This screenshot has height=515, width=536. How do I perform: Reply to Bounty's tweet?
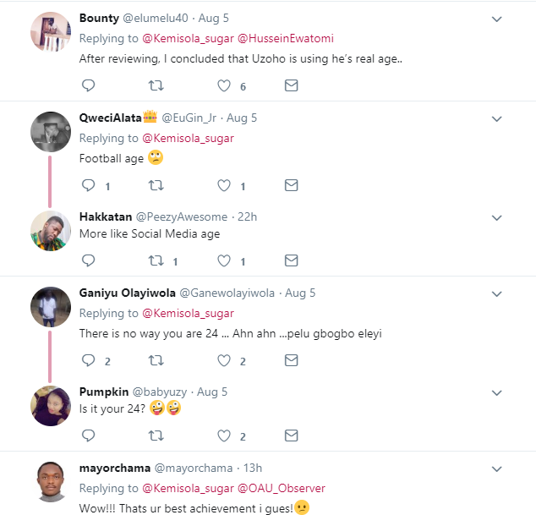pos(88,85)
